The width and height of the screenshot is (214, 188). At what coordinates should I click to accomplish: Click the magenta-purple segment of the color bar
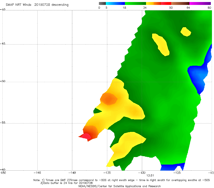pos(200,3)
